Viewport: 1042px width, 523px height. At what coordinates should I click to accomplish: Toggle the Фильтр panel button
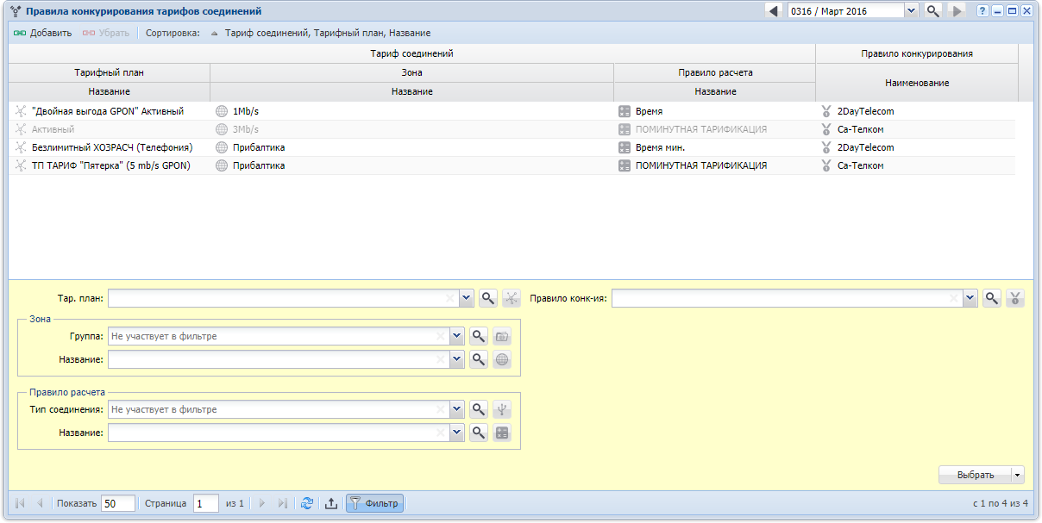pos(374,504)
